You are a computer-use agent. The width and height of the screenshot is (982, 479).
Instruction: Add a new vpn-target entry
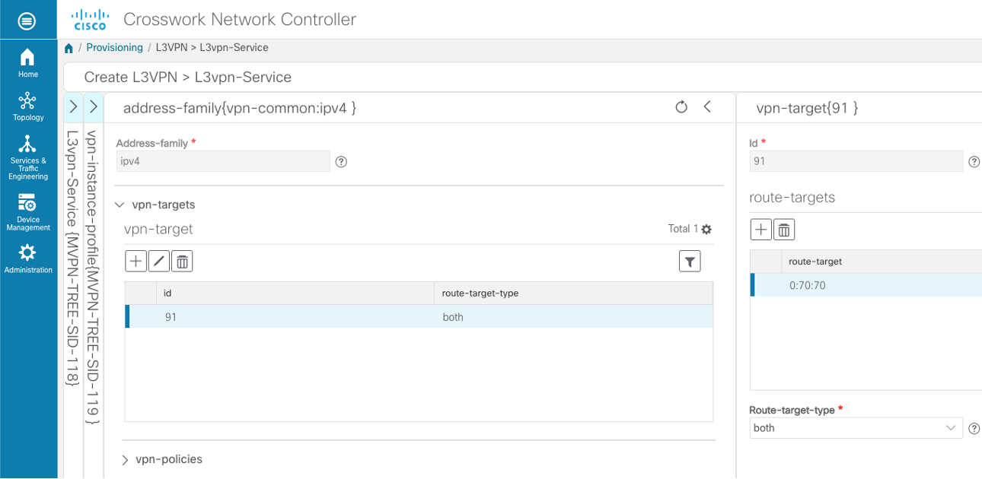[x=136, y=261]
